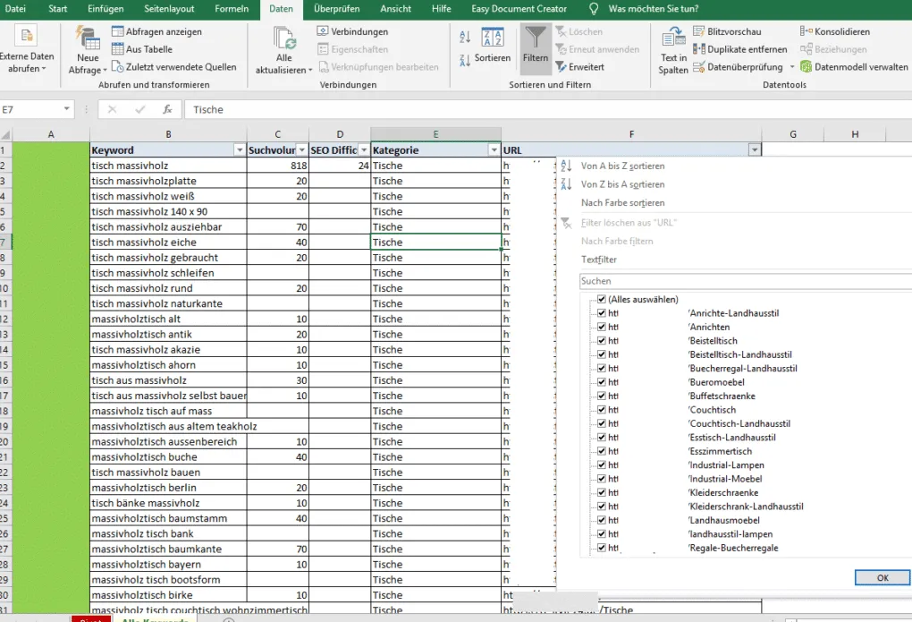
Task: Click cell 'massivholztisch antik'
Action: pos(168,335)
